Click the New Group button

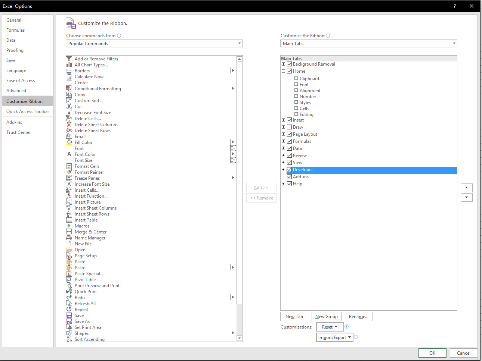(x=327, y=317)
